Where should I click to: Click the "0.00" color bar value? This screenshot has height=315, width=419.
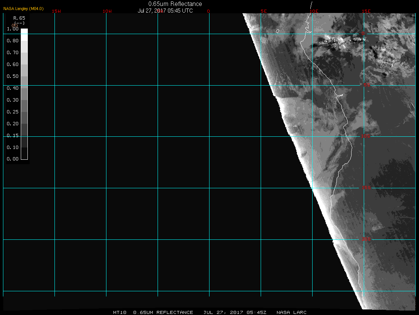coord(13,159)
